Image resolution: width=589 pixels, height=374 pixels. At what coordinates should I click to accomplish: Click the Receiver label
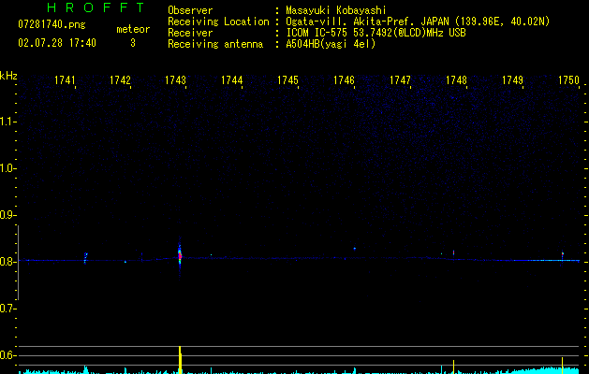click(x=190, y=33)
